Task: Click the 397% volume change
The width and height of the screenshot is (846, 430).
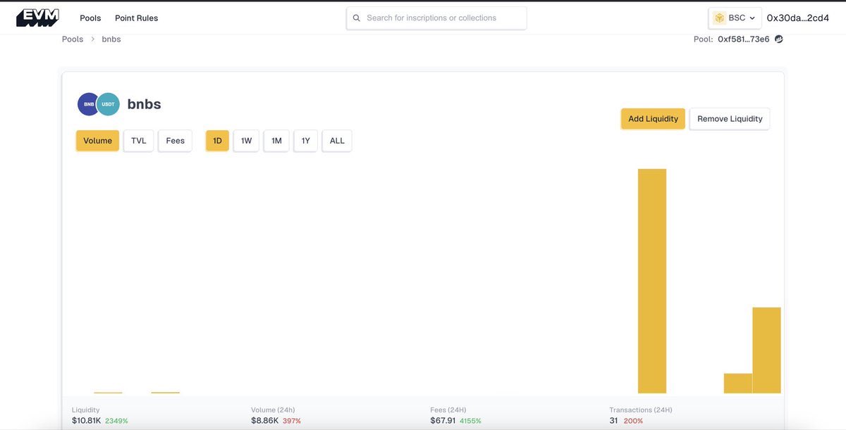Action: 292,421
